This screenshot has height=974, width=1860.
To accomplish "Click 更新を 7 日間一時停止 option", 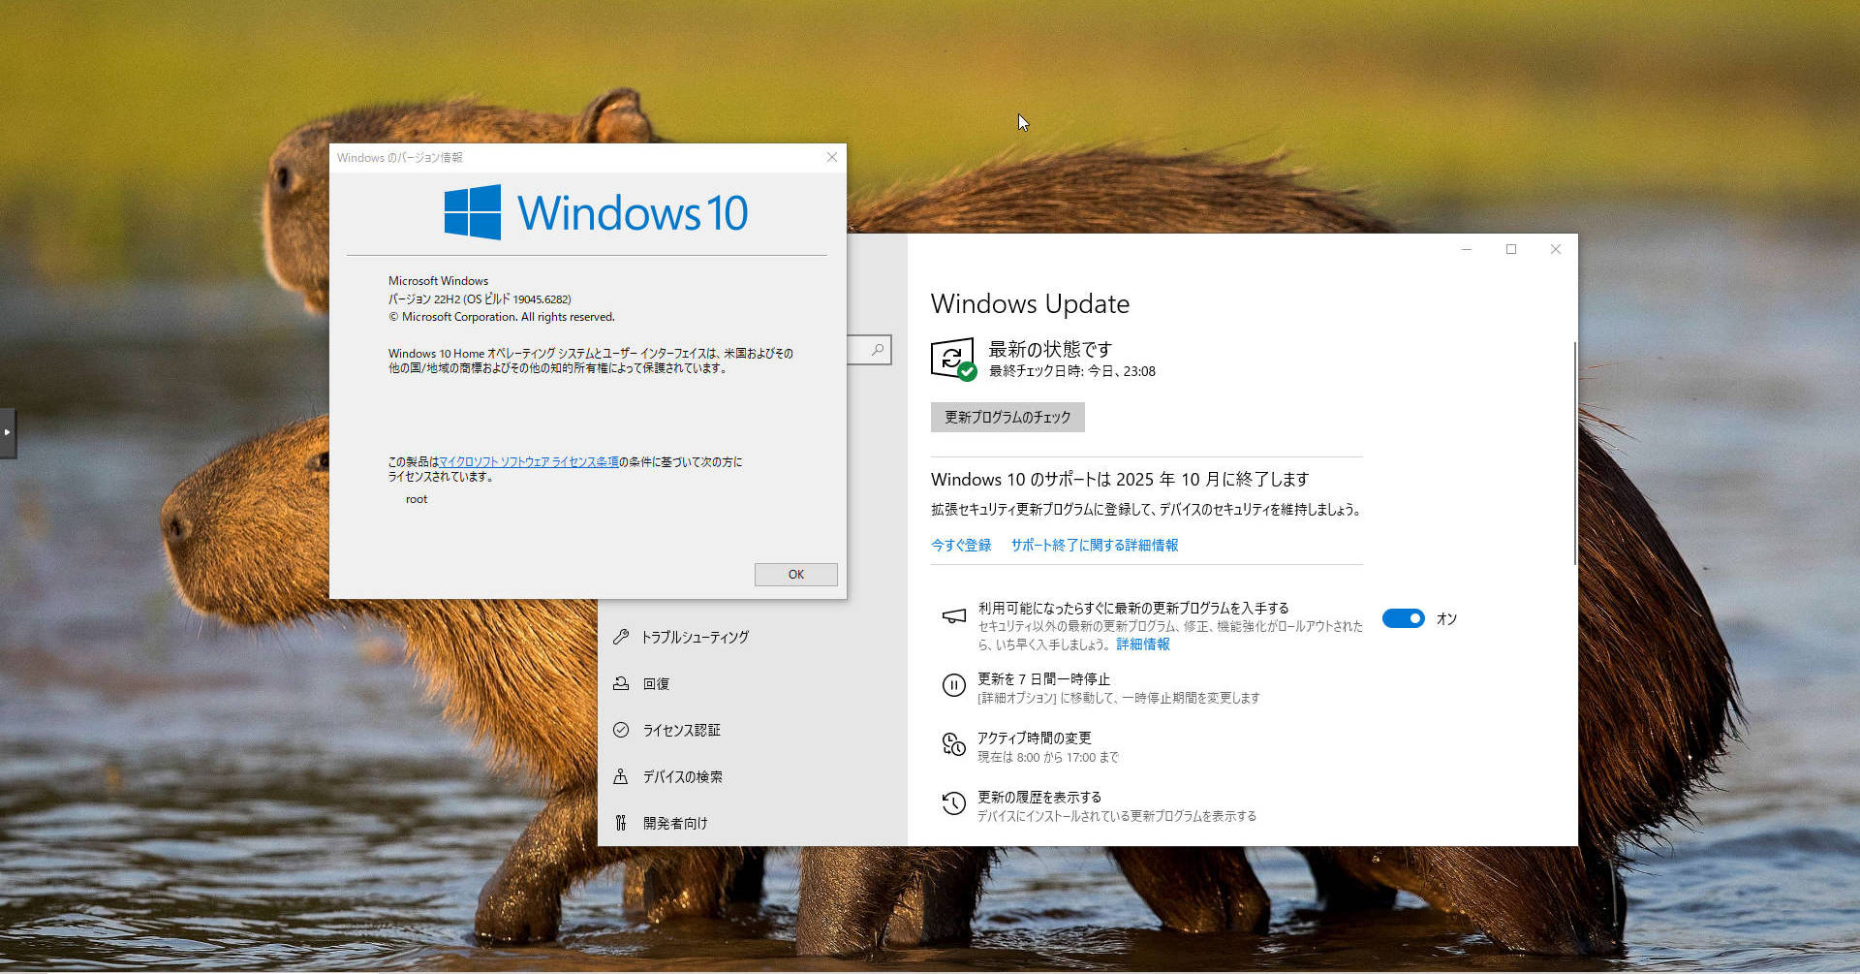I will tap(1043, 679).
